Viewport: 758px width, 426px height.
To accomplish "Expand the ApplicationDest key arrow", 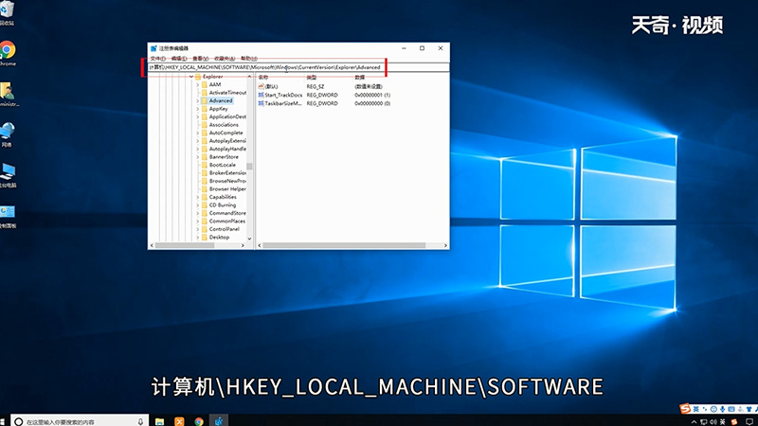I will coord(198,116).
